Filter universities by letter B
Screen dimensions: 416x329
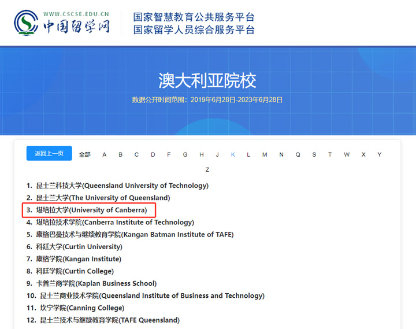coord(120,154)
